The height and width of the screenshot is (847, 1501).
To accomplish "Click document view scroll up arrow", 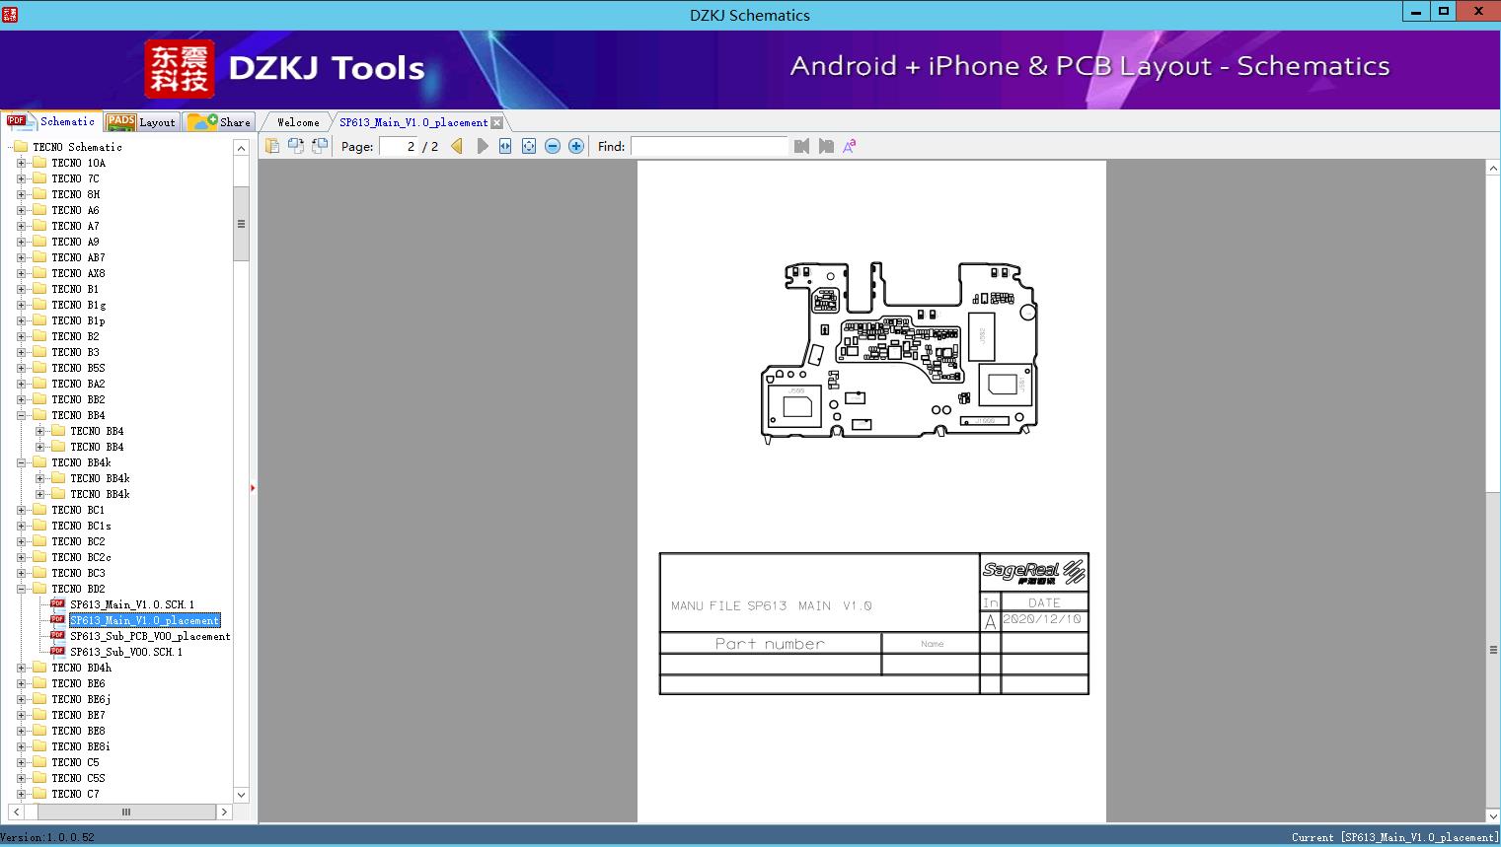I will coord(1493,169).
